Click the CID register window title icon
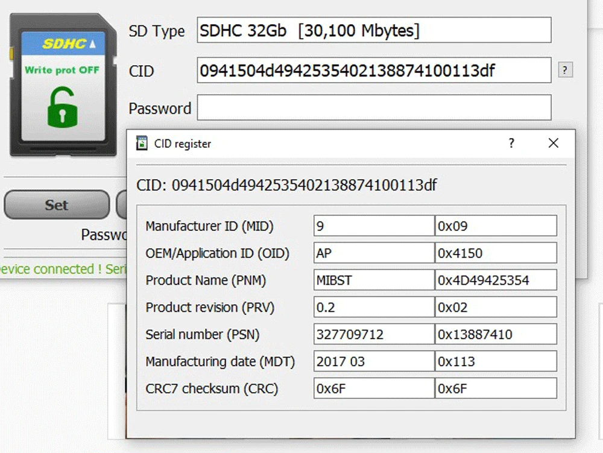603x453 pixels. (142, 144)
